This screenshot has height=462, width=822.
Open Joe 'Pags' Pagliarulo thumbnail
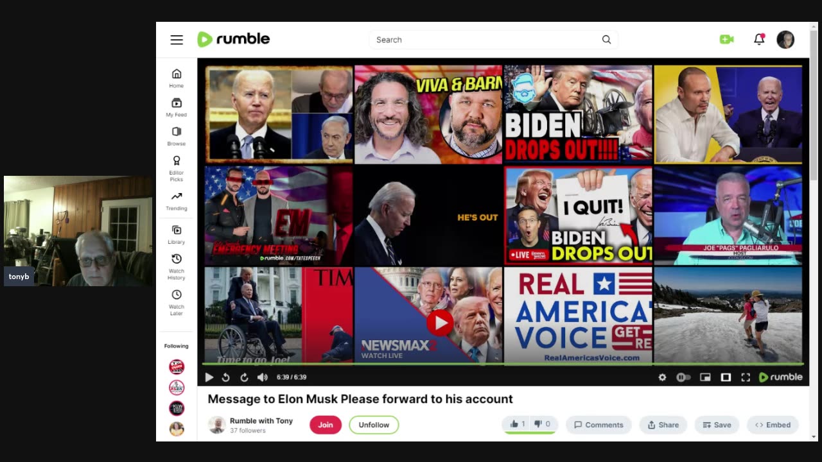728,215
